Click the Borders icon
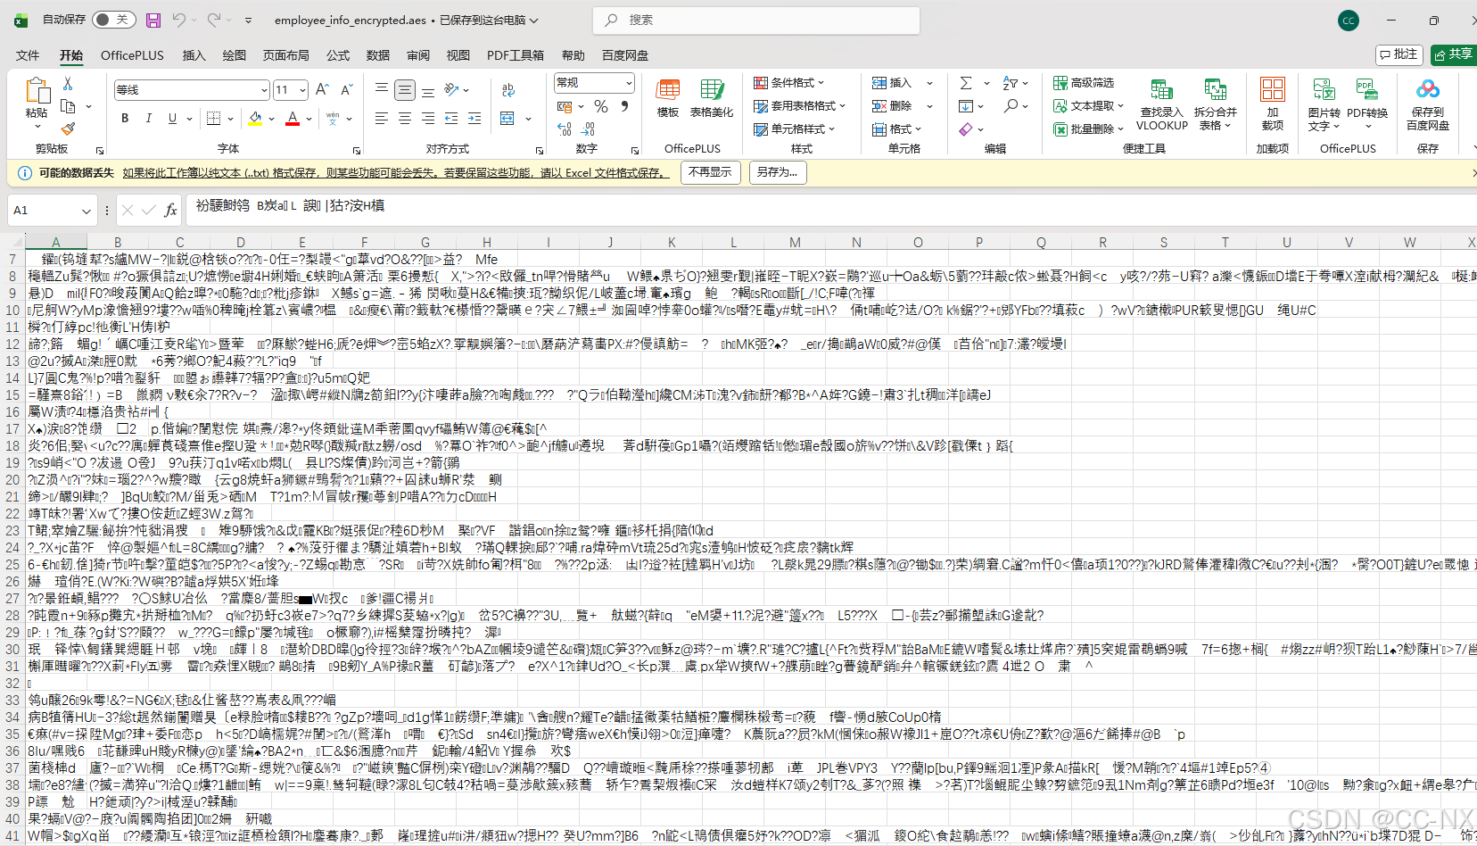Image resolution: width=1477 pixels, height=846 pixels. (x=213, y=118)
